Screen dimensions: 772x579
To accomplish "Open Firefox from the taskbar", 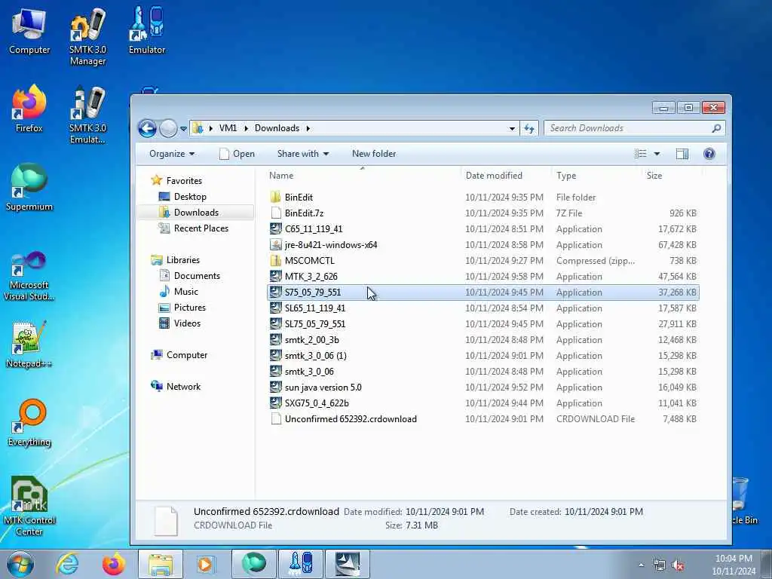I will pyautogui.click(x=113, y=564).
